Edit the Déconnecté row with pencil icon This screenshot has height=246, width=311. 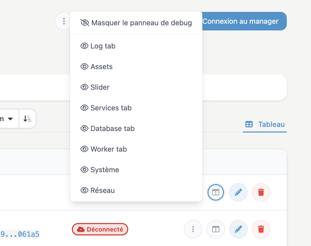238,229
